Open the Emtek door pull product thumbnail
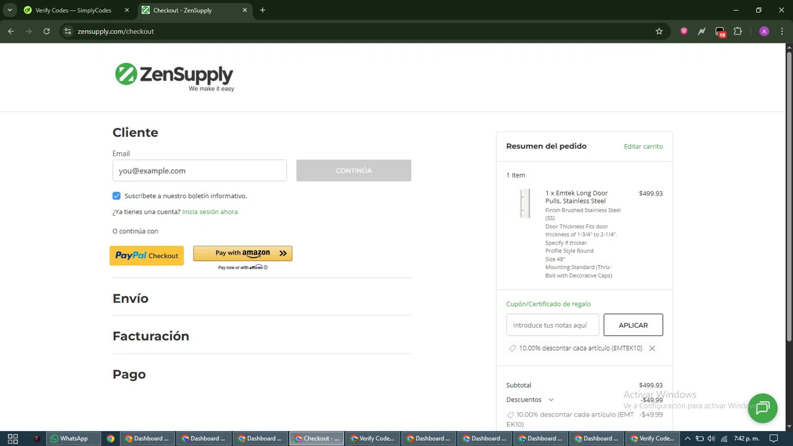This screenshot has width=793, height=446. [x=525, y=203]
